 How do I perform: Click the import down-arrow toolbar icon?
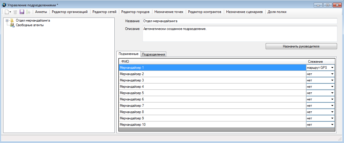coord(28,12)
